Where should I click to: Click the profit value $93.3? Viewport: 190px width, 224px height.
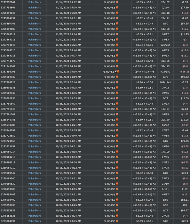(185, 173)
